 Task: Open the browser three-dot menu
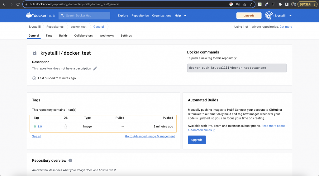315,4
